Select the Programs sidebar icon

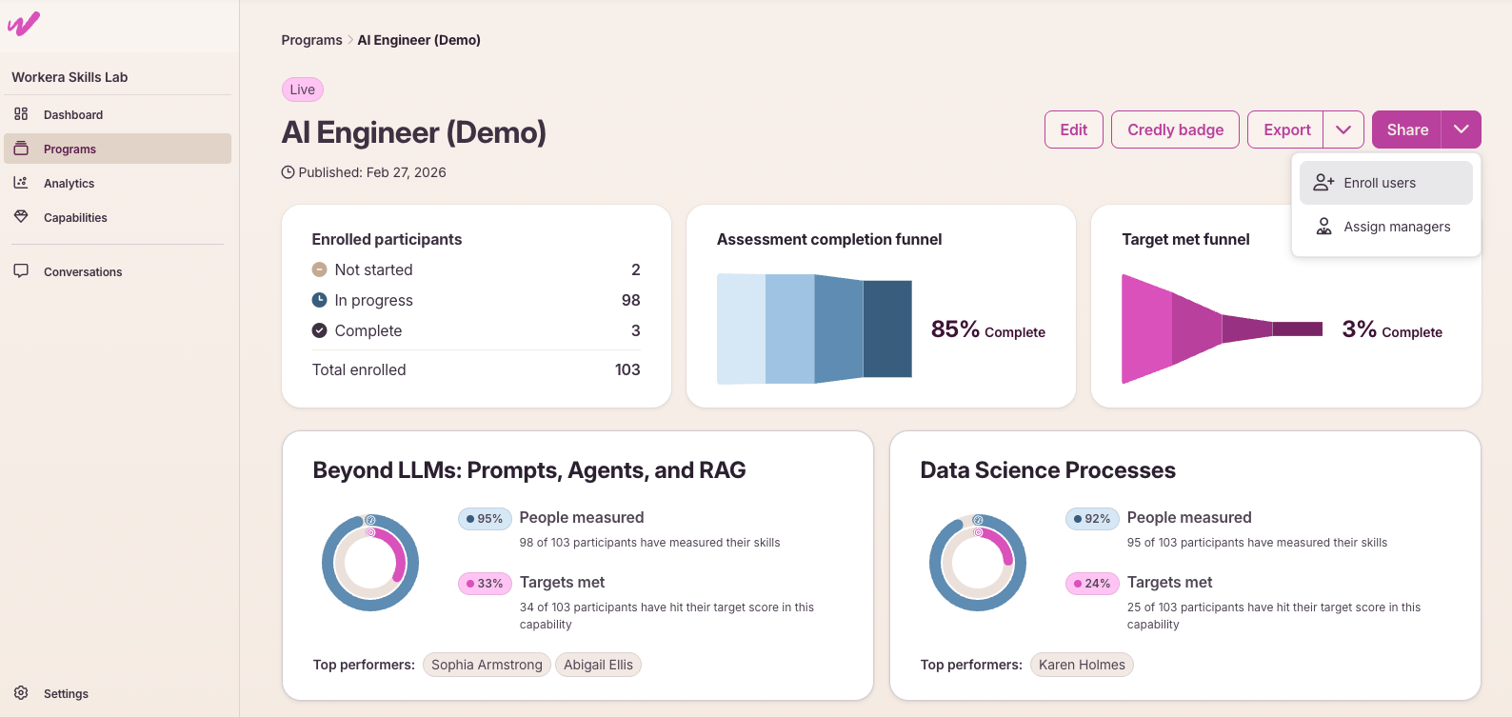pyautogui.click(x=21, y=149)
